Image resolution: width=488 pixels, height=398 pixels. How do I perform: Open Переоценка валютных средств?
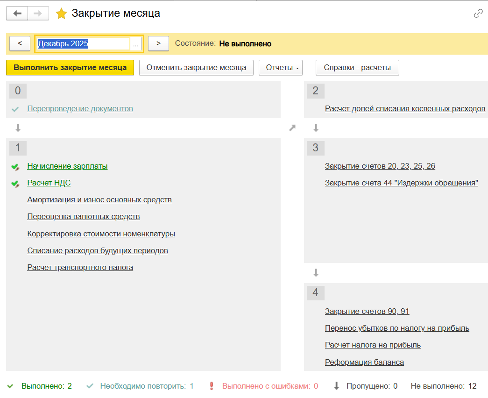coord(84,216)
